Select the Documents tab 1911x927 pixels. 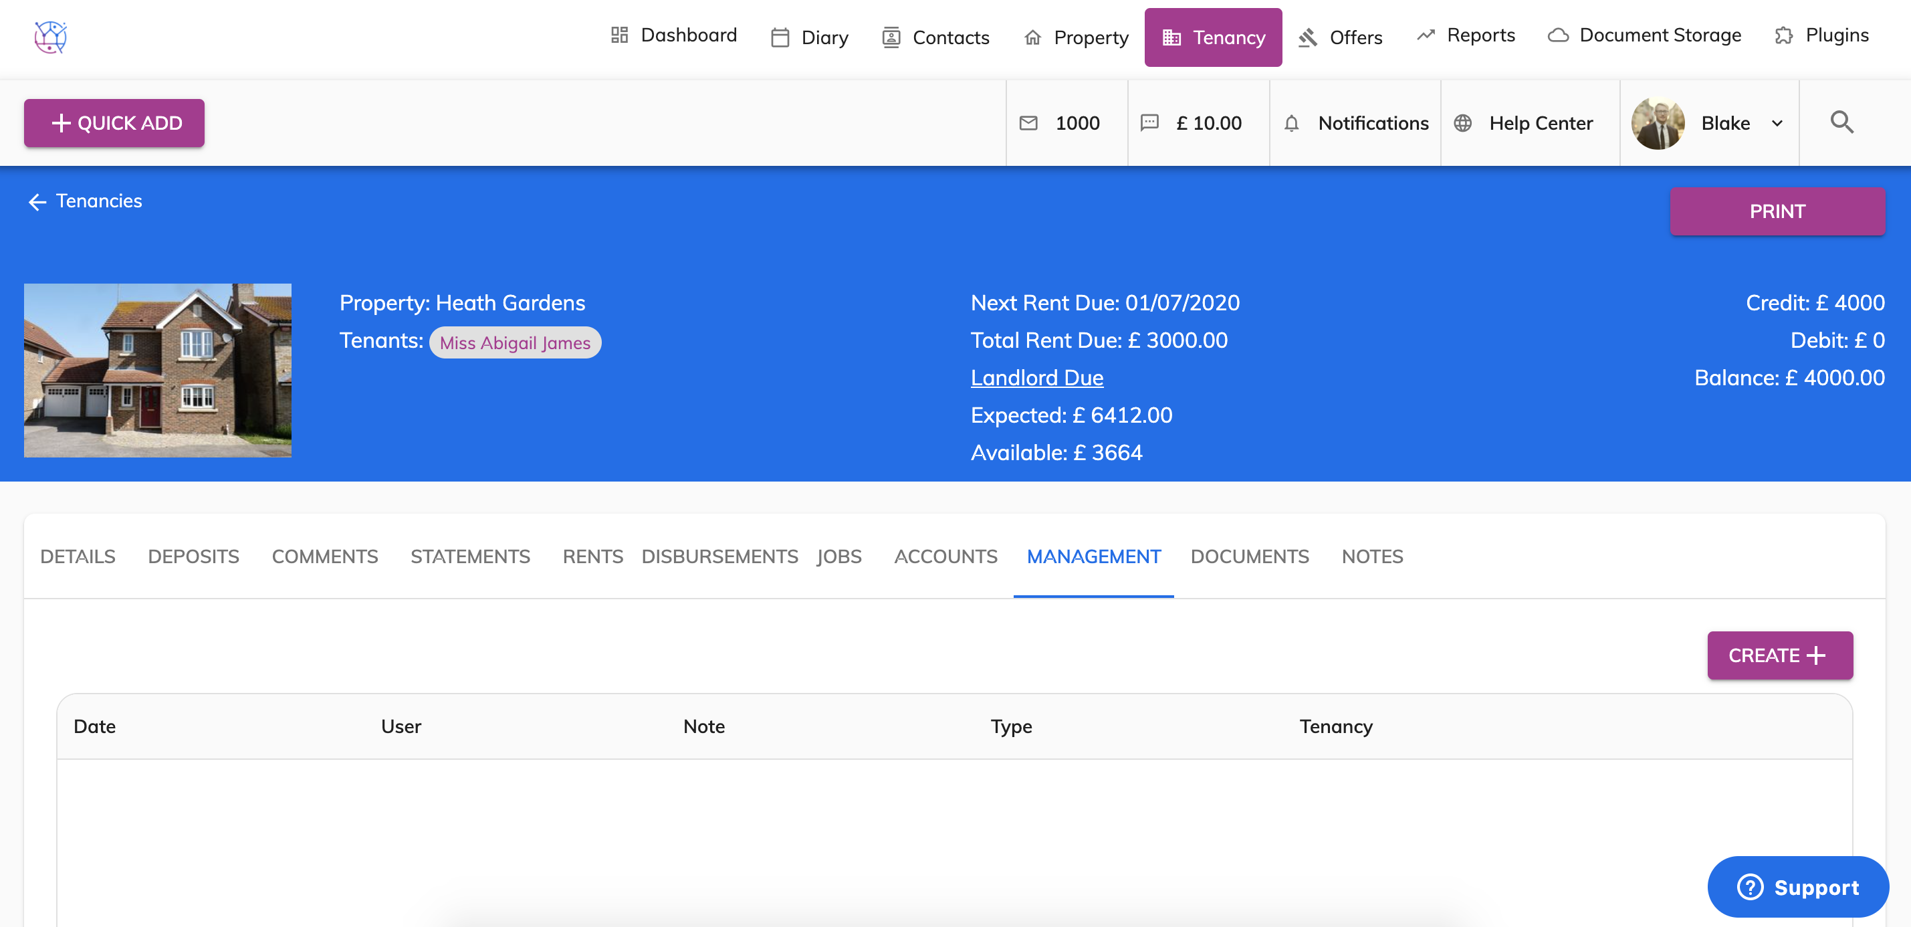click(x=1249, y=556)
